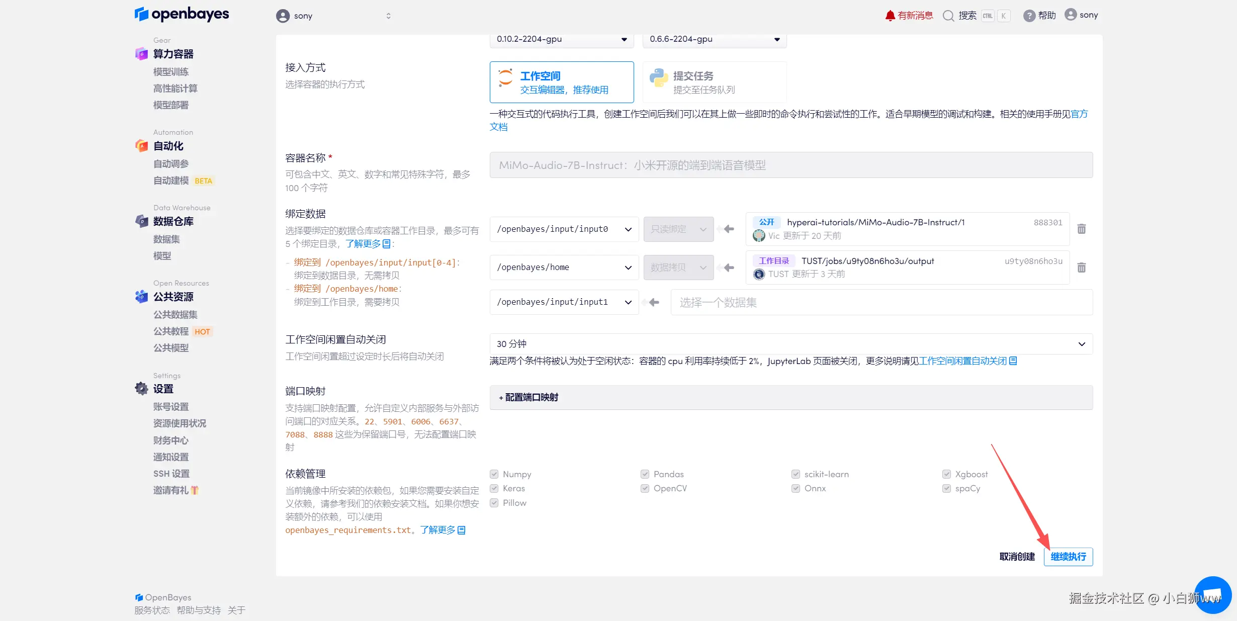
Task: Delete the TUST output directory binding
Action: [x=1082, y=268]
